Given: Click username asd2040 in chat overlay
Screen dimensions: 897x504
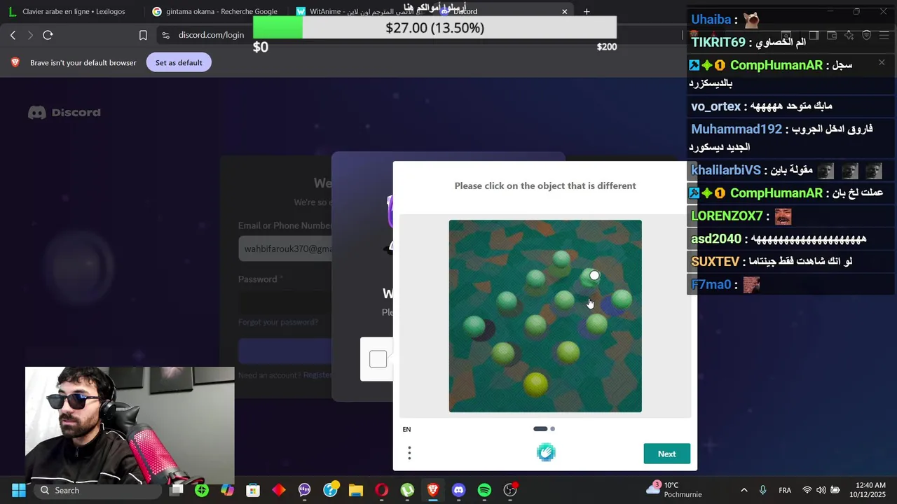Looking at the screenshot, I should 716,239.
